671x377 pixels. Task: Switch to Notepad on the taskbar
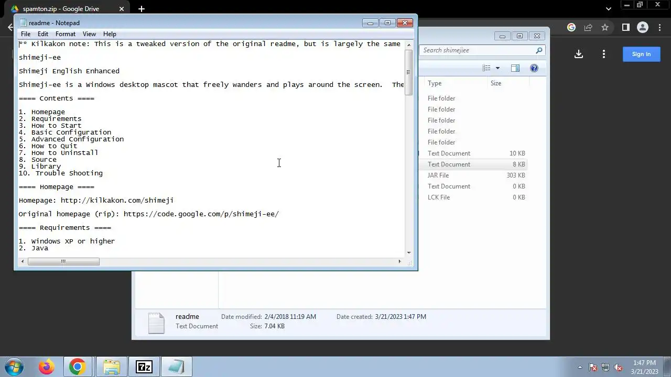176,367
